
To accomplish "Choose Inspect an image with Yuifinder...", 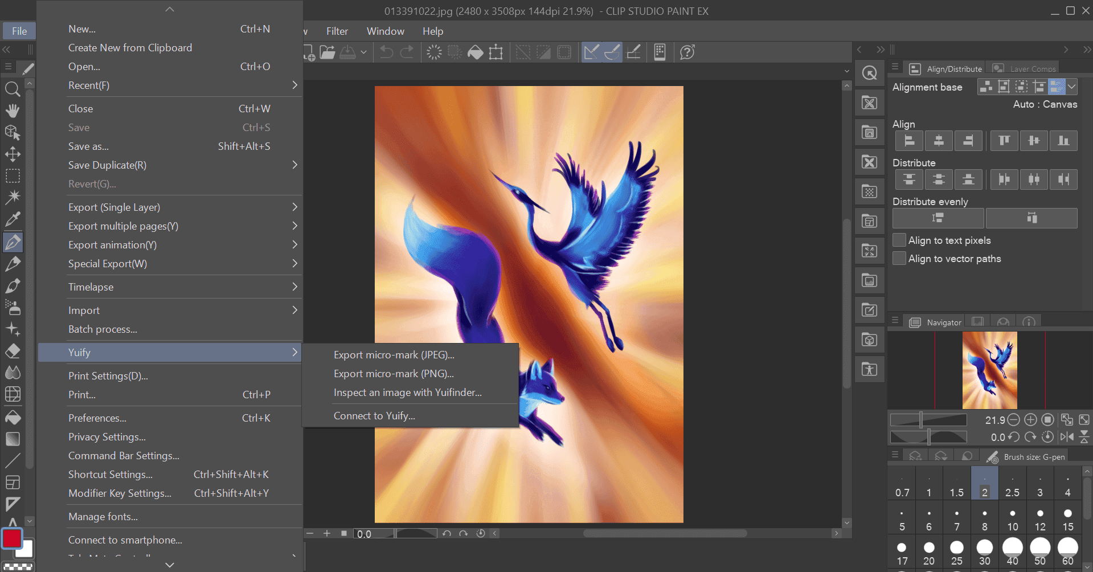I will (411, 393).
